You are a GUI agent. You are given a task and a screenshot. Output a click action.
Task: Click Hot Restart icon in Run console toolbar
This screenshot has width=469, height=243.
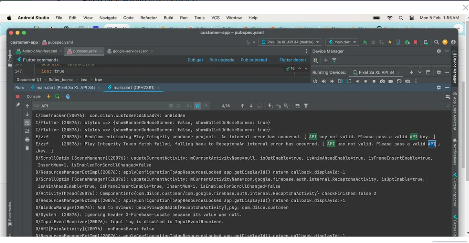click(x=57, y=96)
